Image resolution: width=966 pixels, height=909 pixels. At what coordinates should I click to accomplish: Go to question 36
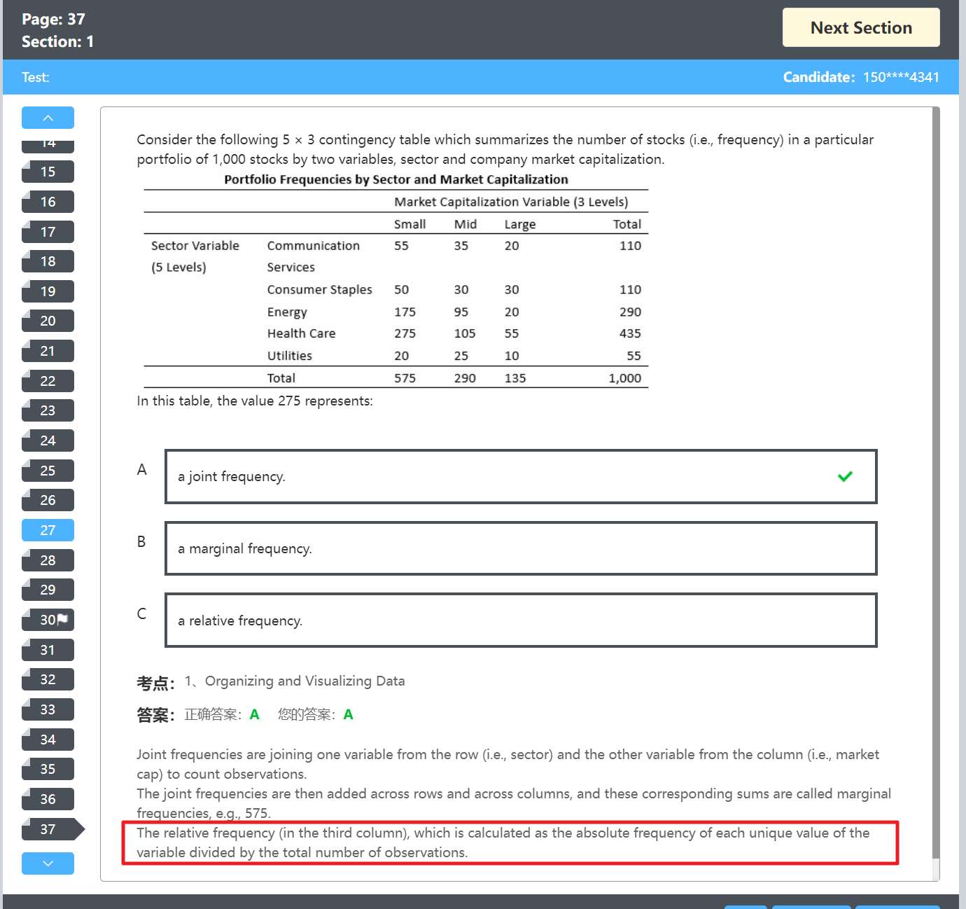48,799
